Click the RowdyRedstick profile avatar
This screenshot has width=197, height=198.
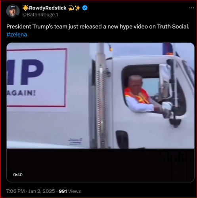tap(13, 11)
